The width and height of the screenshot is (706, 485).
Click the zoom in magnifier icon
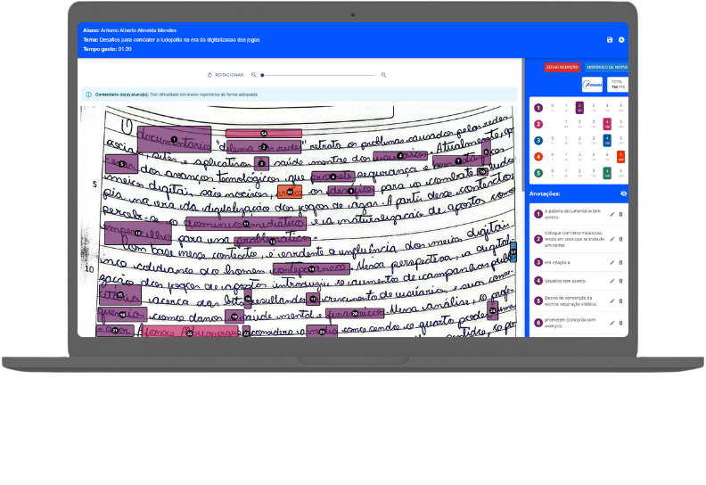pos(383,75)
